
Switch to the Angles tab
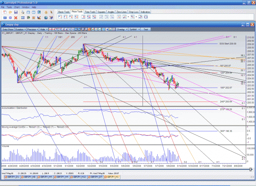(111, 12)
